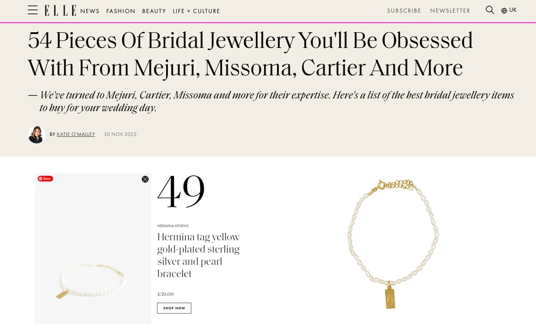Viewport: 536px width, 335px height.
Task: Open the News section
Action: pos(90,11)
